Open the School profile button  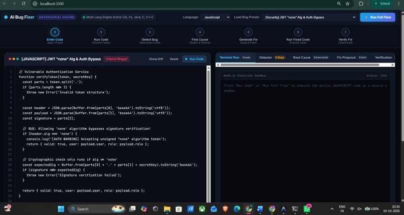(x=381, y=4)
